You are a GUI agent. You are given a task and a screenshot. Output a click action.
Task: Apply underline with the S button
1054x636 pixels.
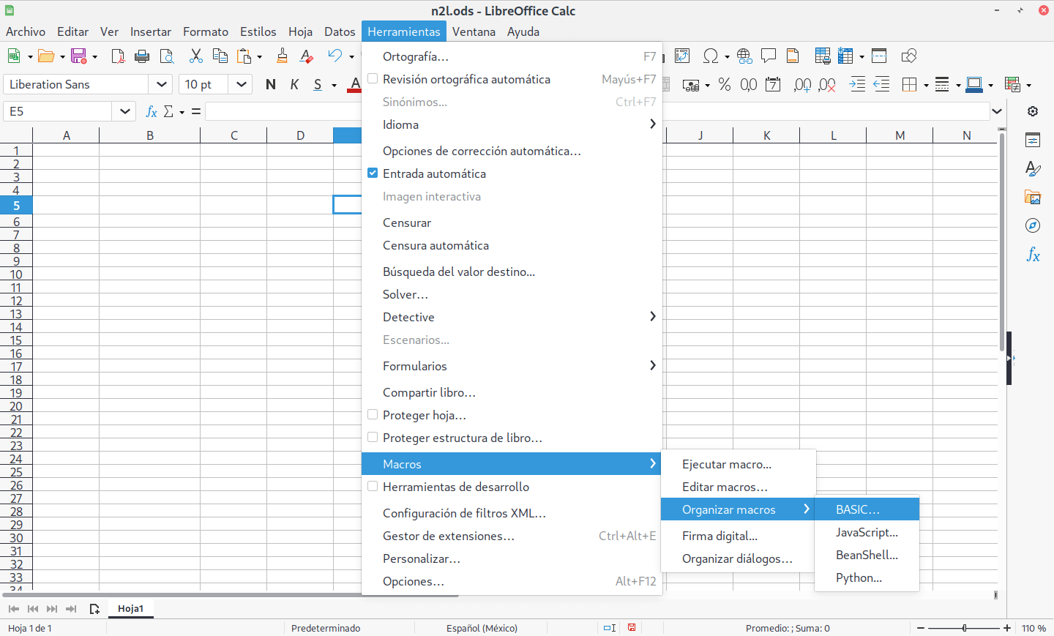pyautogui.click(x=318, y=84)
